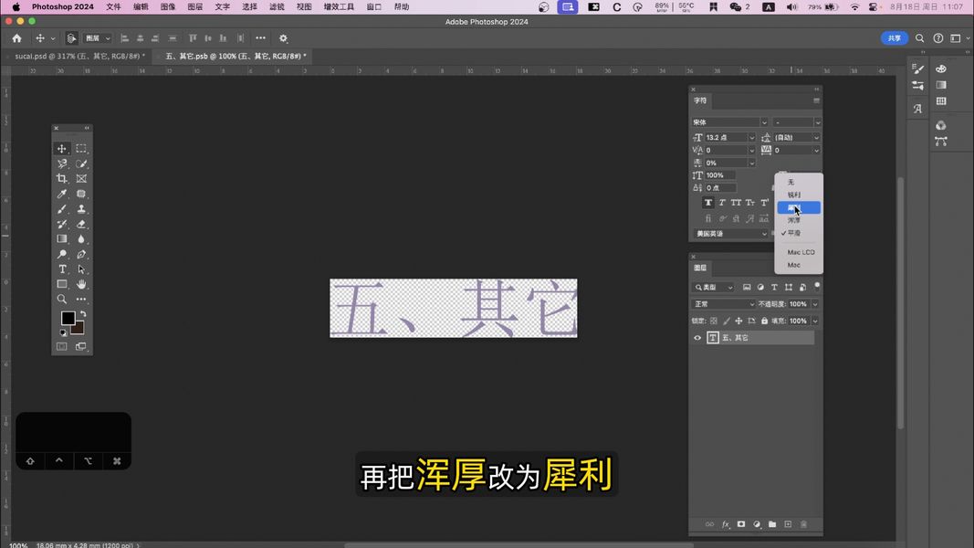Open the 滤镜 menu in menu bar
The width and height of the screenshot is (974, 548).
click(277, 6)
